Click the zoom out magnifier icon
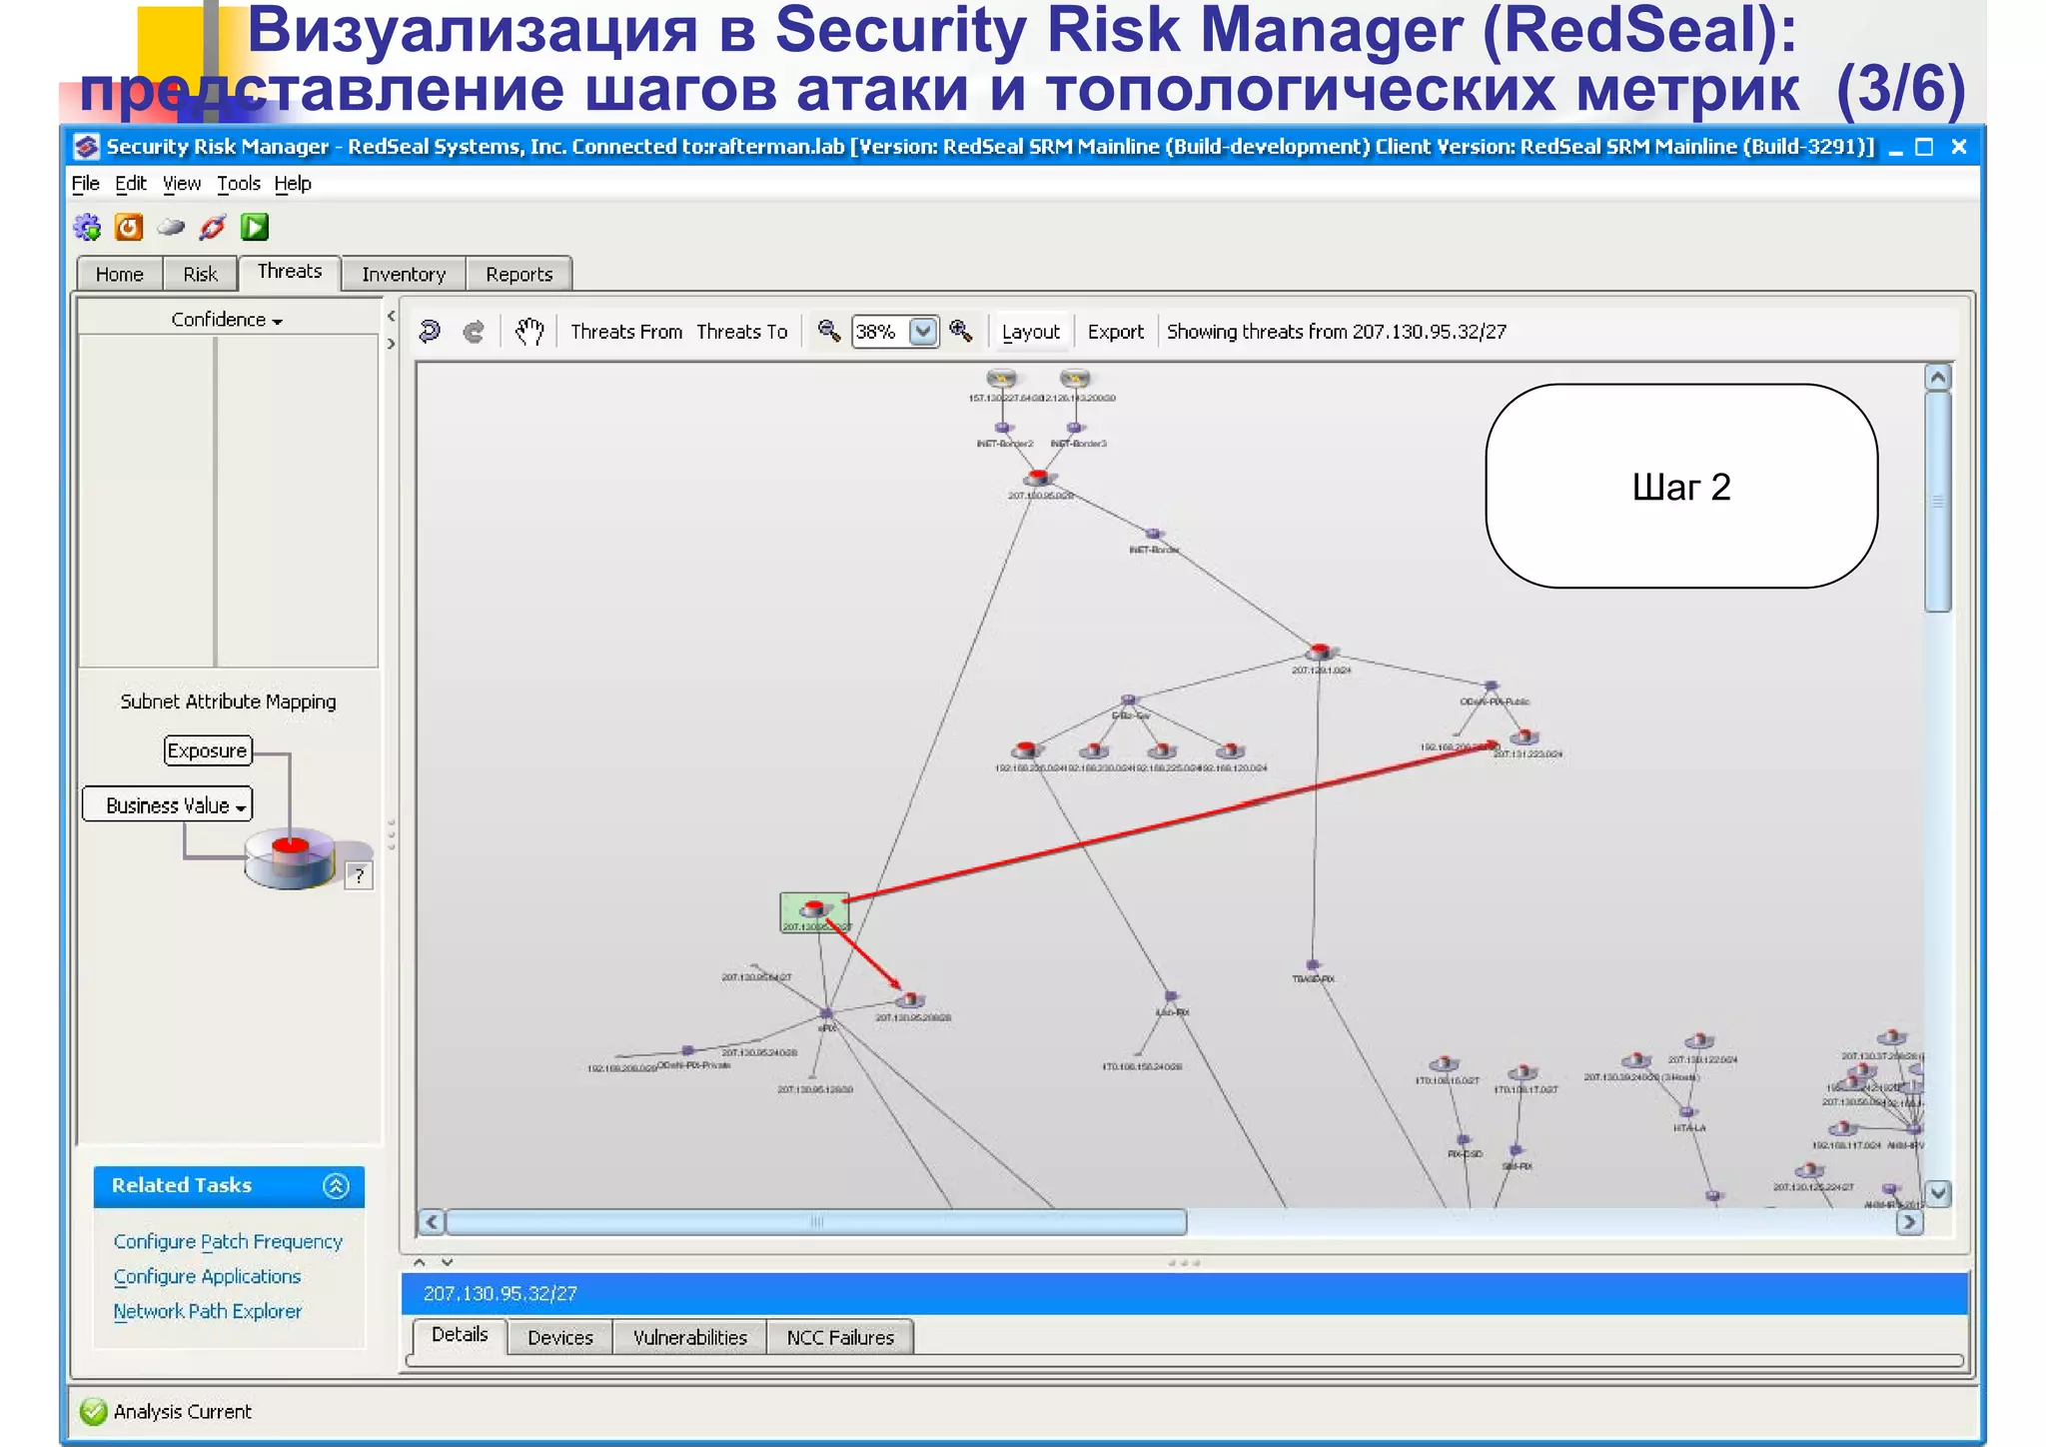 (829, 331)
